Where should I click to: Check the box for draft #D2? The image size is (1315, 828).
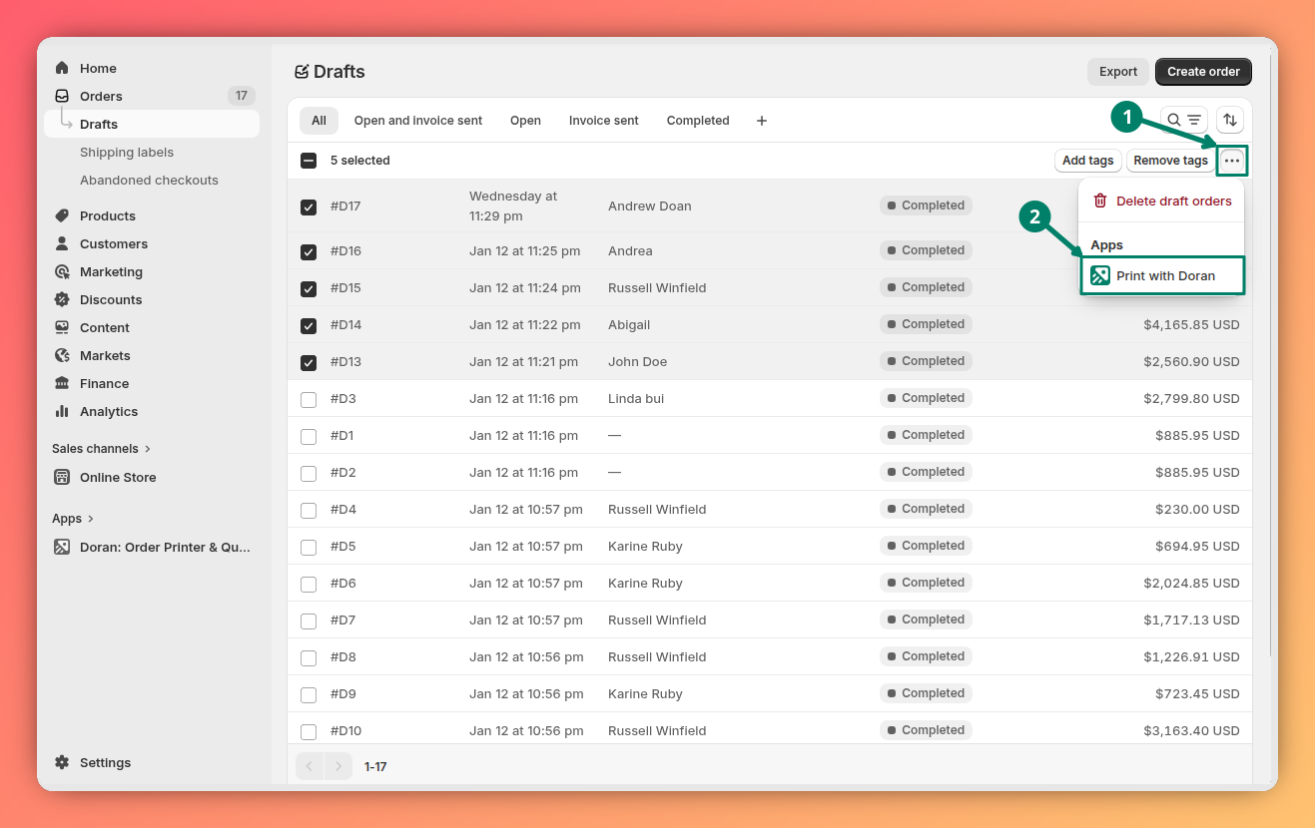tap(309, 474)
